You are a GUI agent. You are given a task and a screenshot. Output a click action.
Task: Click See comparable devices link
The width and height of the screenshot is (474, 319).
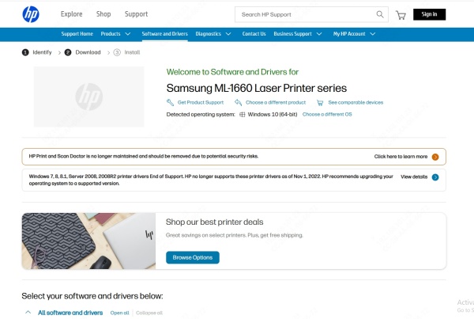tap(355, 102)
